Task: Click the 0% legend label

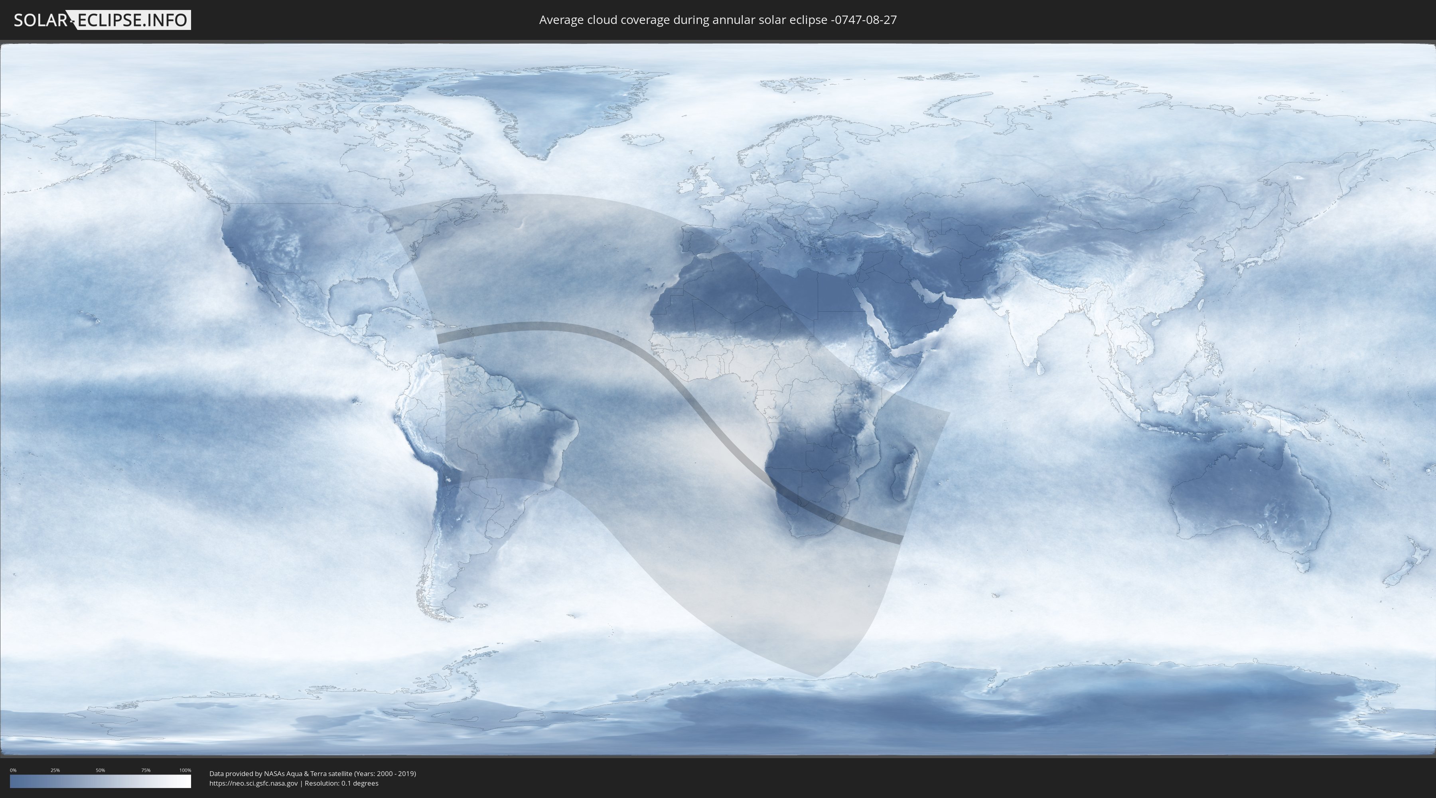Action: (13, 770)
